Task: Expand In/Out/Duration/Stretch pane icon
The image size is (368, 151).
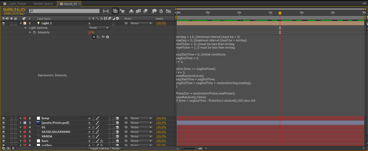Action: [13, 148]
